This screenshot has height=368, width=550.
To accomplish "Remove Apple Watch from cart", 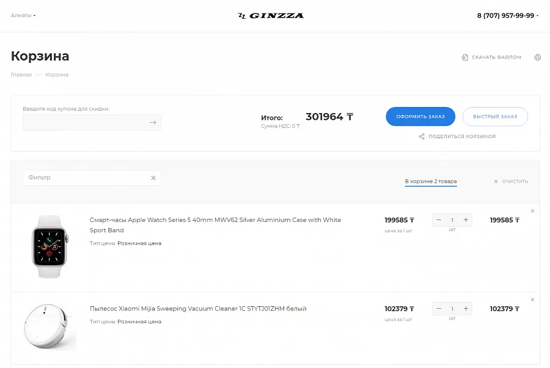I will coord(532,211).
